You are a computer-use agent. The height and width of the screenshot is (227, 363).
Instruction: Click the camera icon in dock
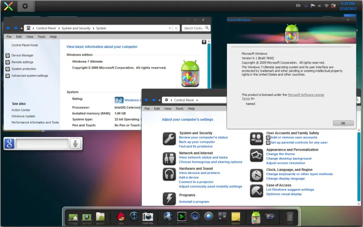click(x=147, y=217)
